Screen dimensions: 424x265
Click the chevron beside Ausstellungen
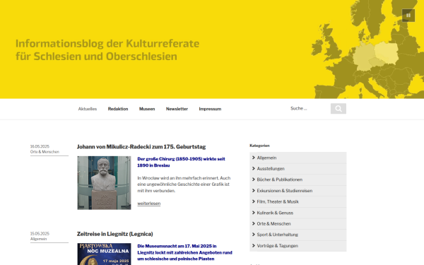[x=254, y=168]
